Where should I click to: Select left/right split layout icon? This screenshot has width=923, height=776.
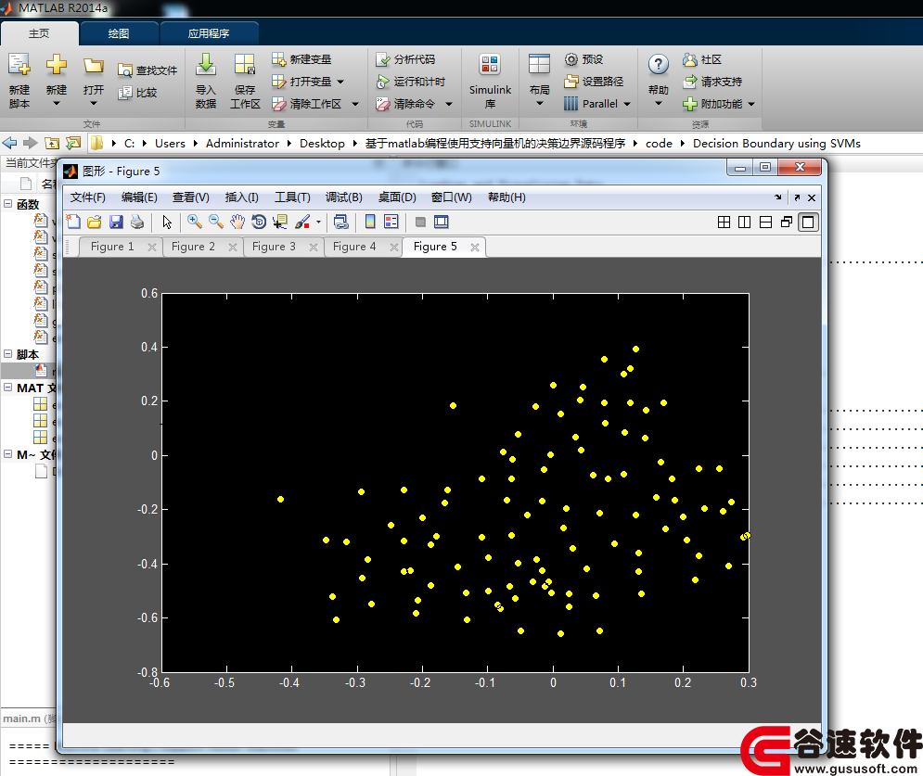745,223
